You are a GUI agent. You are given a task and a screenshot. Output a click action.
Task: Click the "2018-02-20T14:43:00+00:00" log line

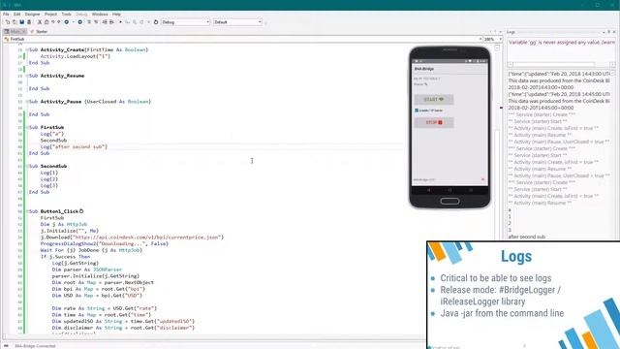(541, 87)
